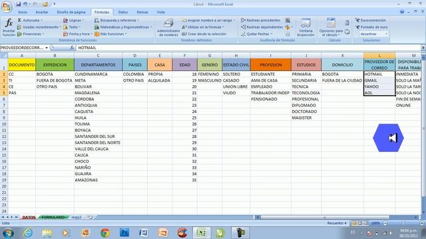Open Internet Explorer from the taskbar

(x=28, y=233)
